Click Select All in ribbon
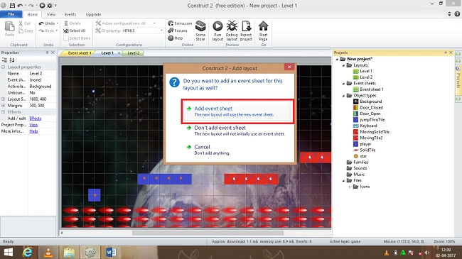This screenshot has width=462, height=259. tap(75, 31)
